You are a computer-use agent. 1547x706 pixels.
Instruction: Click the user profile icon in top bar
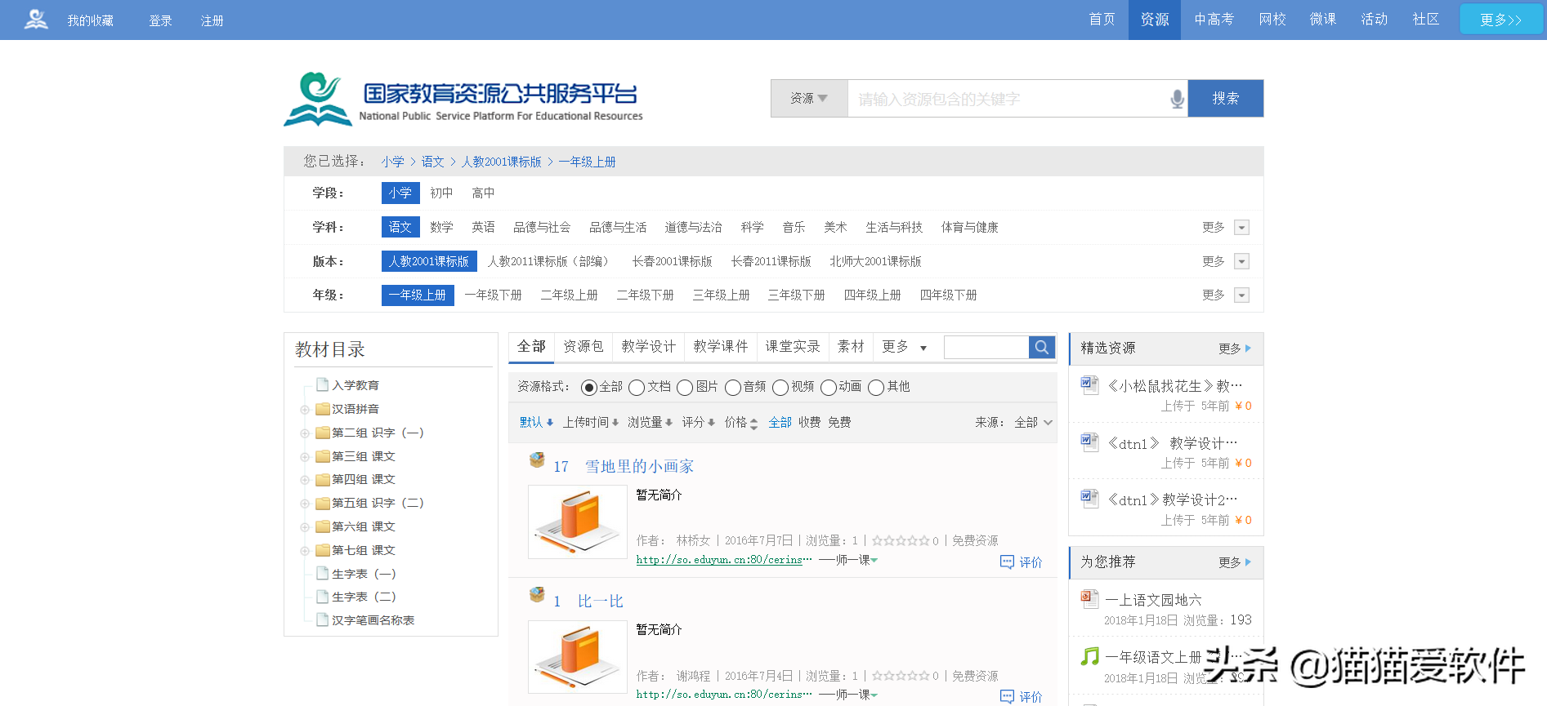click(x=36, y=20)
